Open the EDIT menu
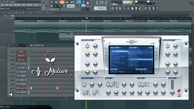The height and width of the screenshot is (109, 194). pos(7,5)
